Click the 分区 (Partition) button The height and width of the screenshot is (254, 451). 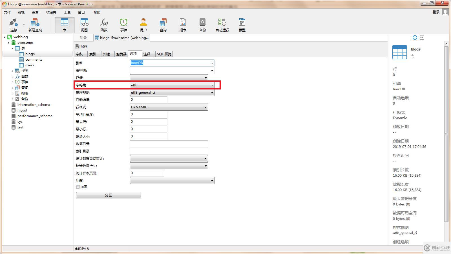click(x=109, y=195)
